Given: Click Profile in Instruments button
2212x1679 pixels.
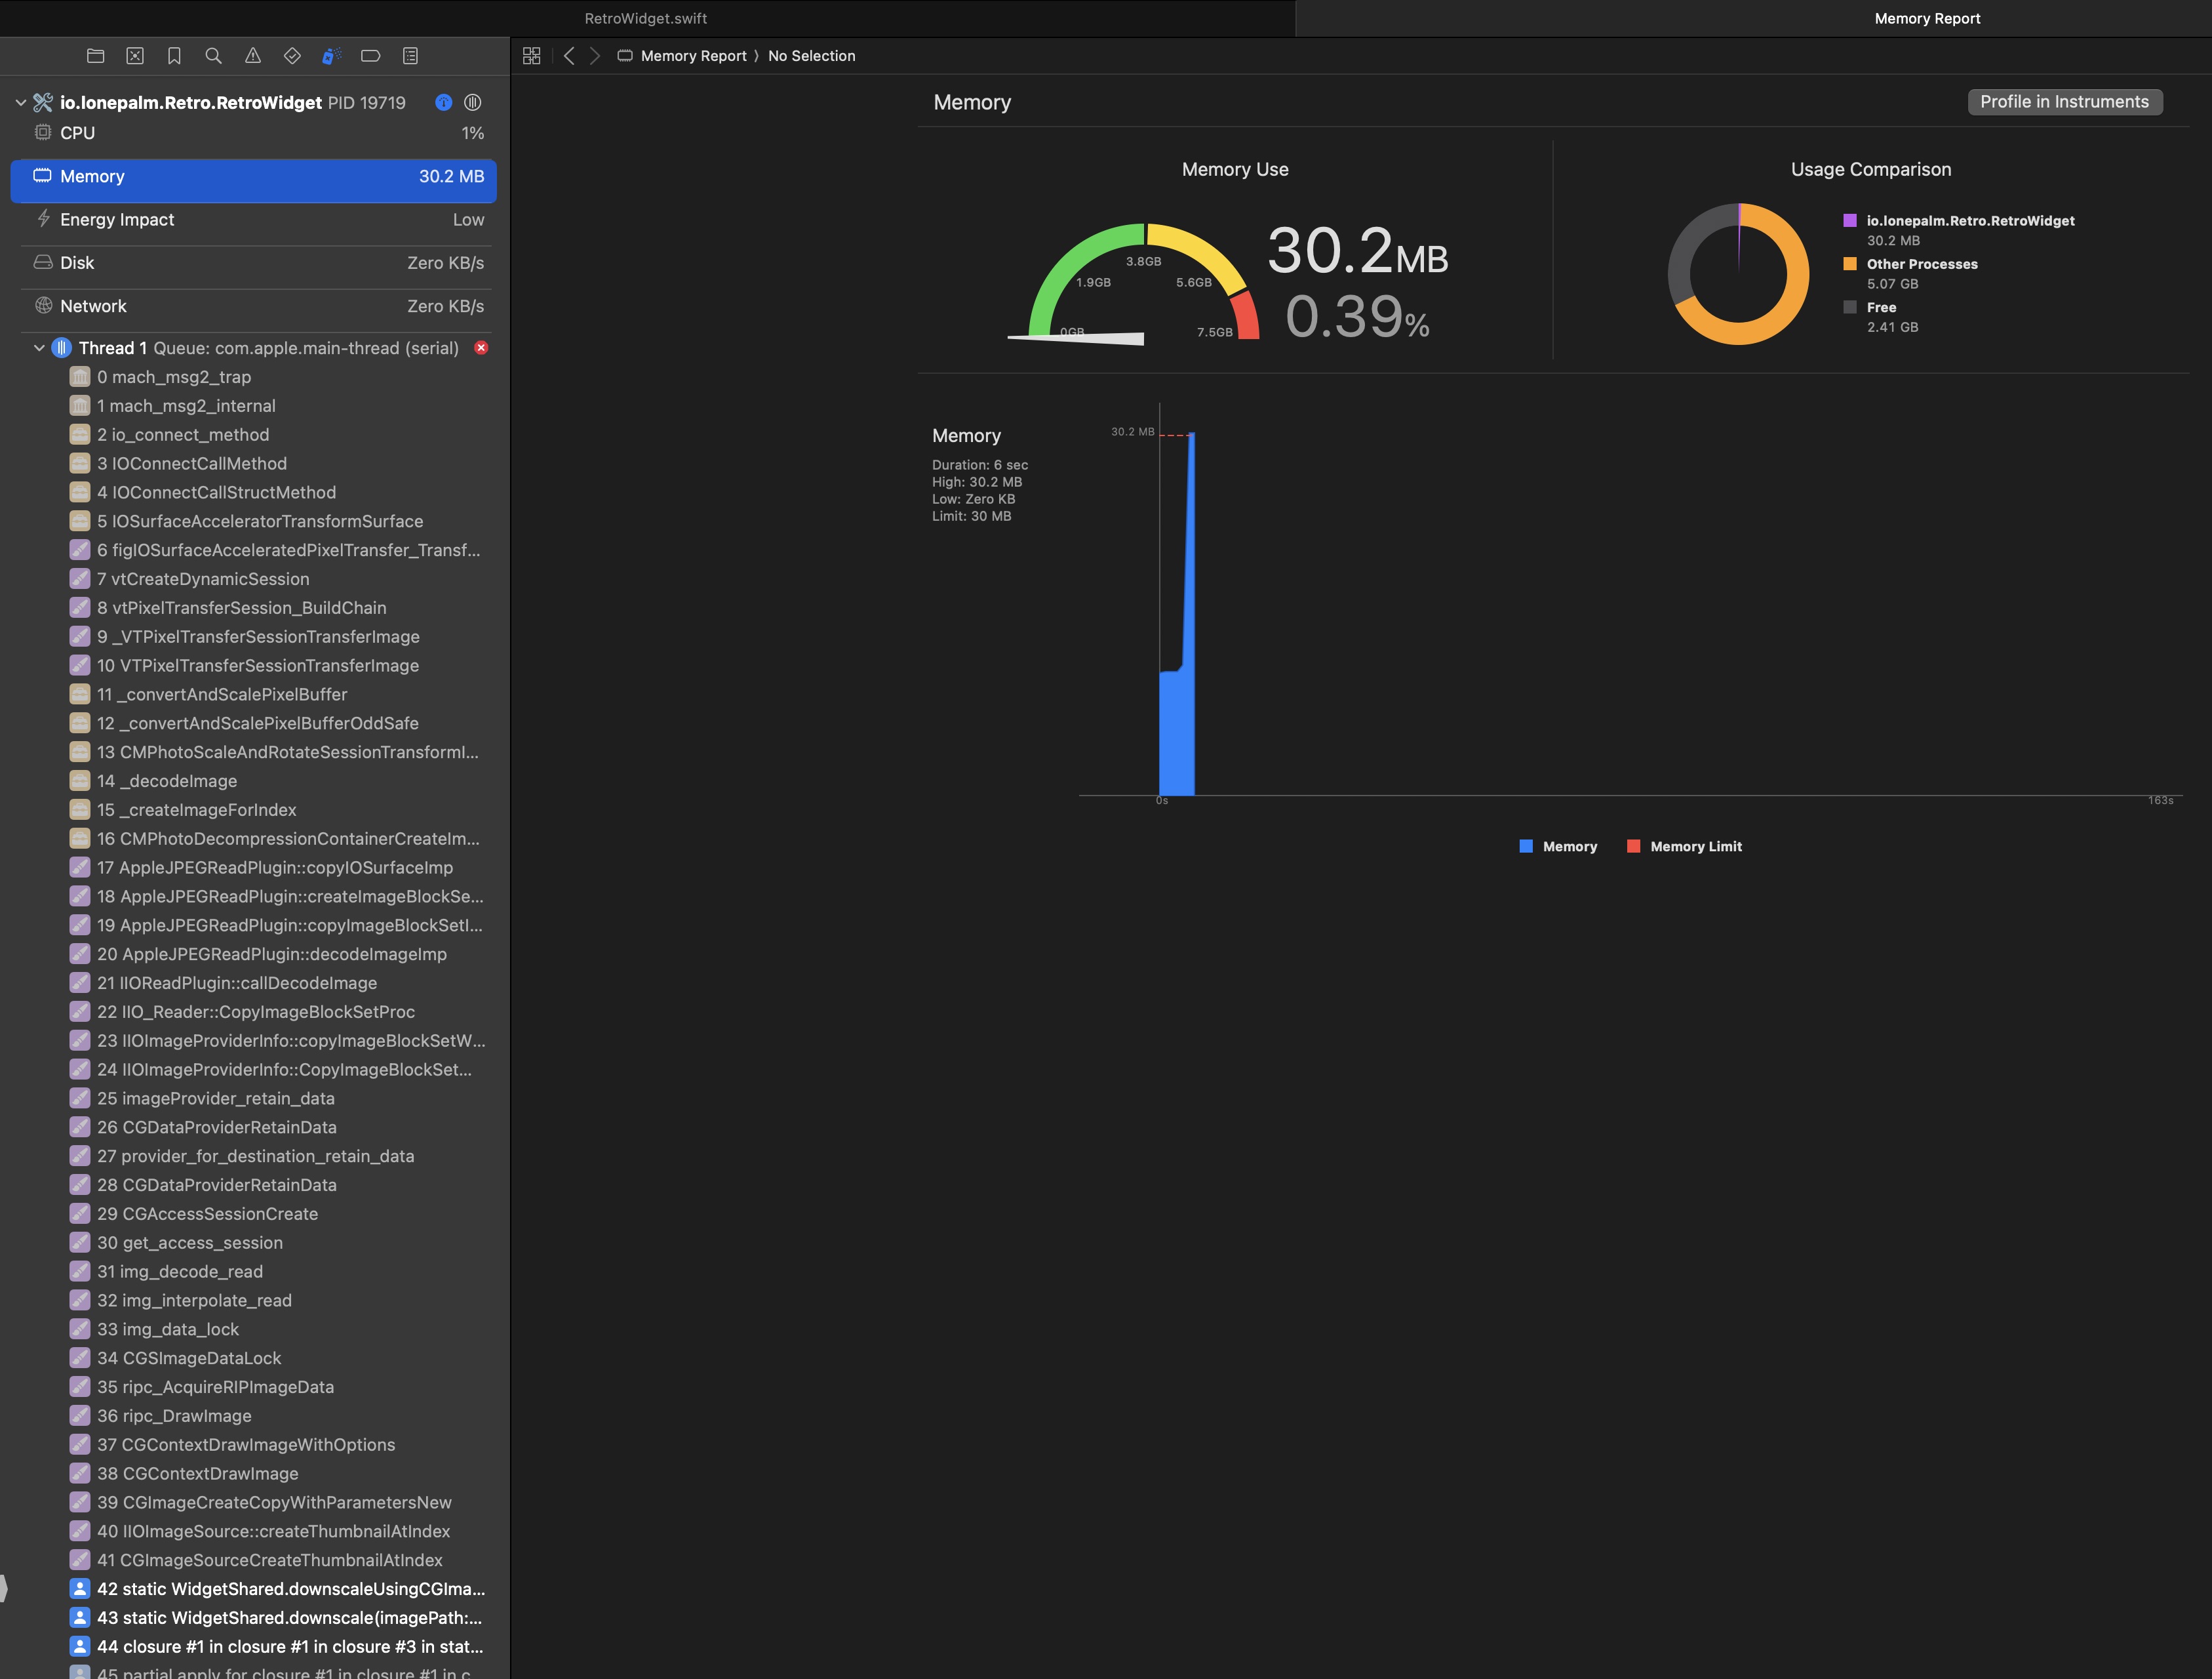Looking at the screenshot, I should click(2064, 102).
